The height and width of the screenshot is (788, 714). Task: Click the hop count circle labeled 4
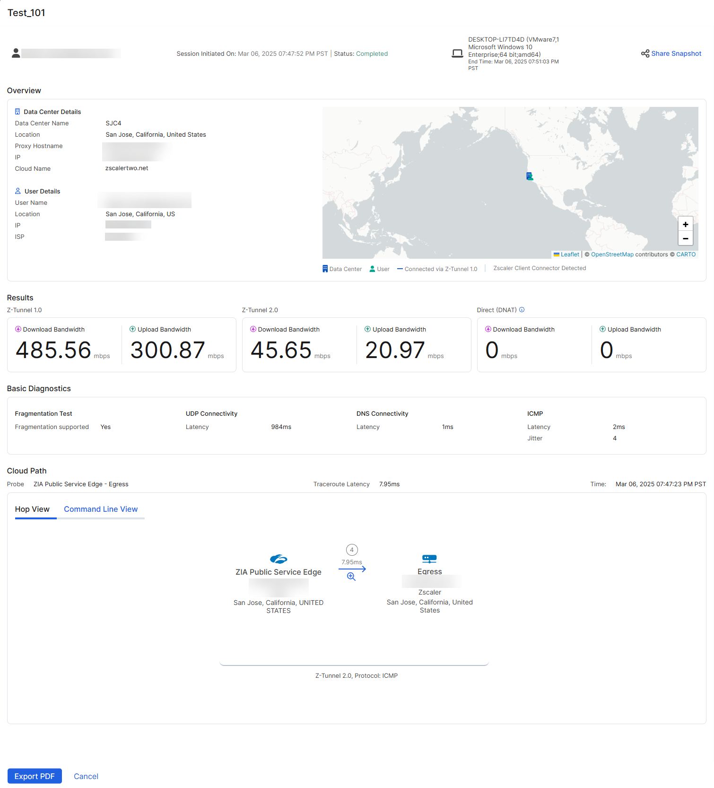pos(352,550)
